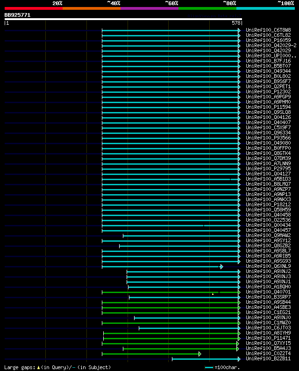299x371 pixels.
Task: Select the UniRef100_Q9MAW2 label
Action: (x=268, y=235)
